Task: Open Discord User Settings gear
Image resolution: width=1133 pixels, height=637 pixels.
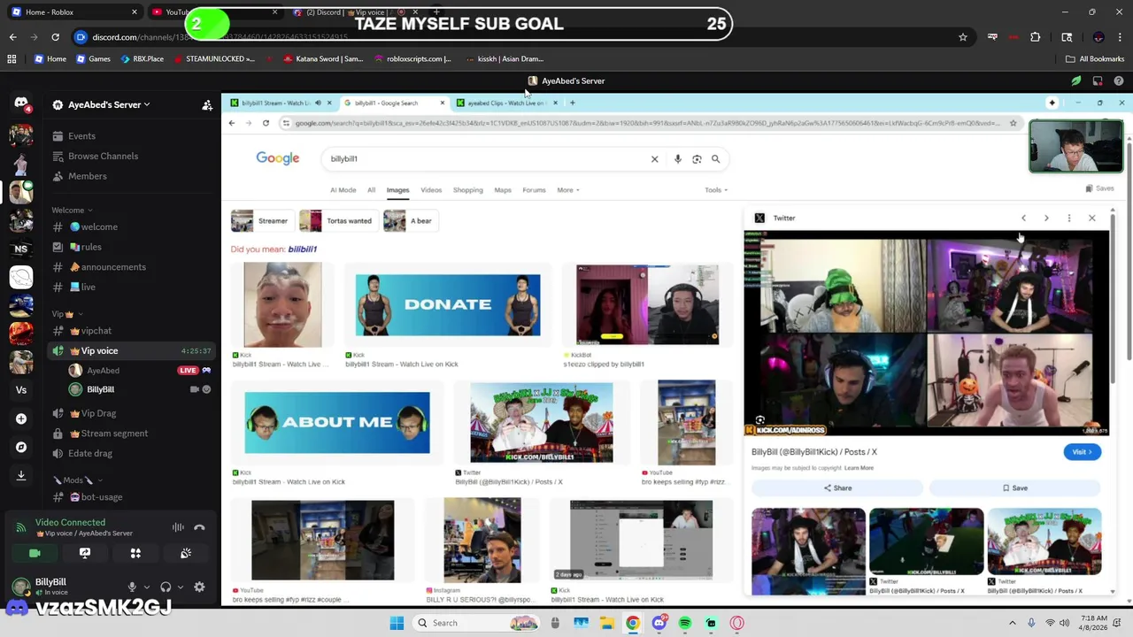Action: point(199,587)
